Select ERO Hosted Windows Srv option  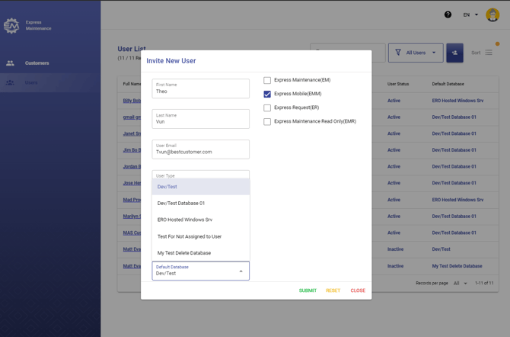coord(185,220)
